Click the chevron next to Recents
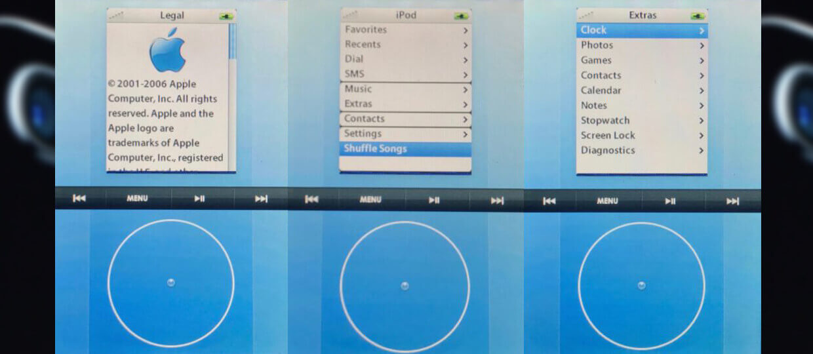813x354 pixels. click(x=465, y=45)
